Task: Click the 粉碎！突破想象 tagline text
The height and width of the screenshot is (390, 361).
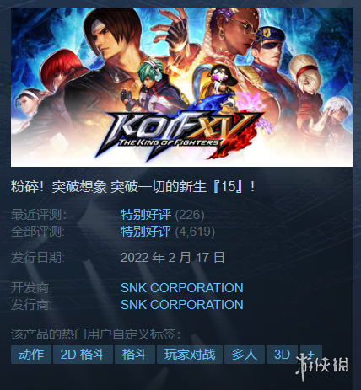Action: point(59,186)
